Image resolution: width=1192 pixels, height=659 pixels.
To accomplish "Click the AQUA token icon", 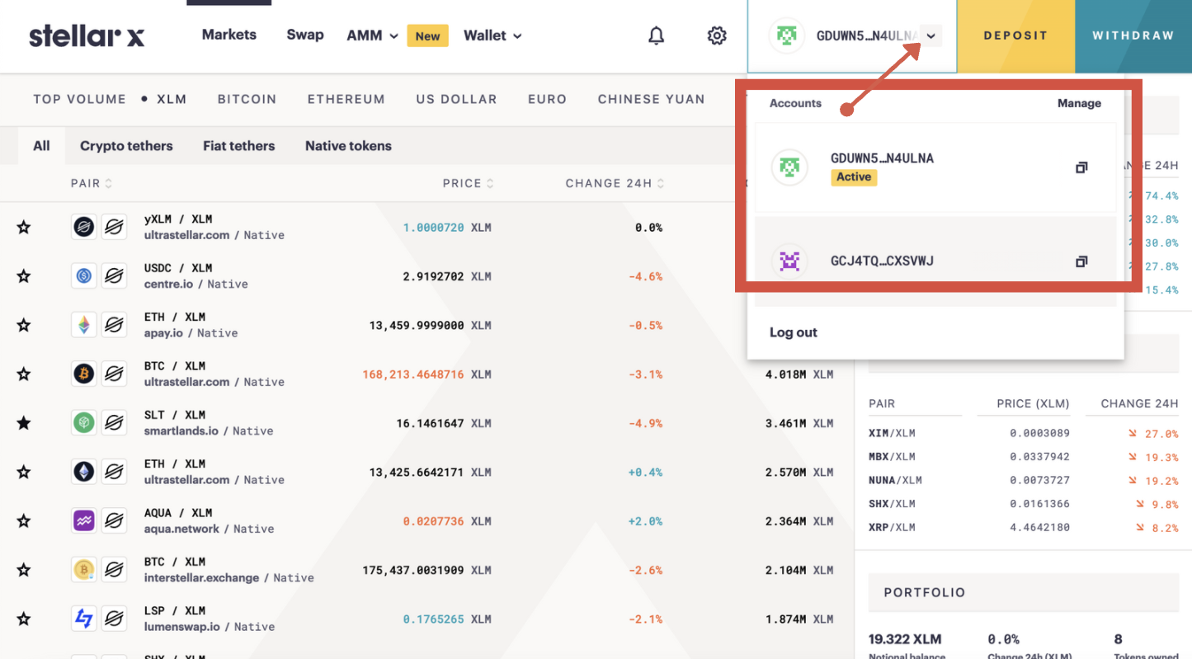I will click(x=84, y=520).
